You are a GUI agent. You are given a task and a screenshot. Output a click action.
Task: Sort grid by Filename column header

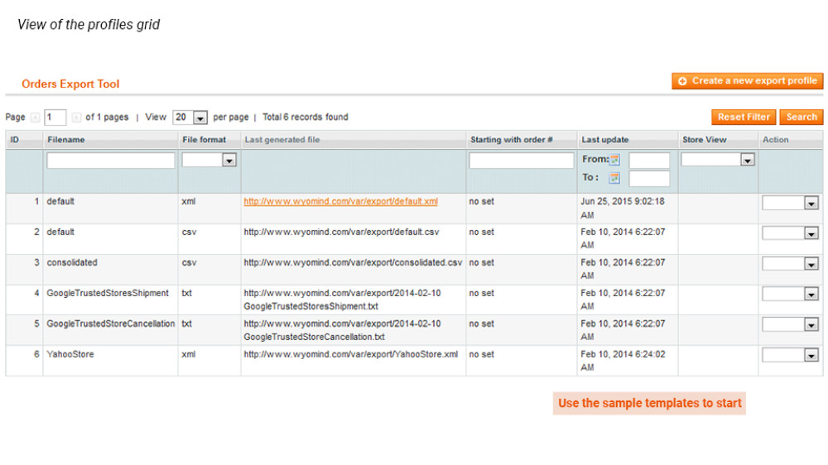66,140
